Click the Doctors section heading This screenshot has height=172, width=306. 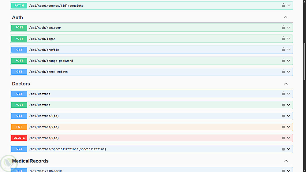pyautogui.click(x=21, y=84)
